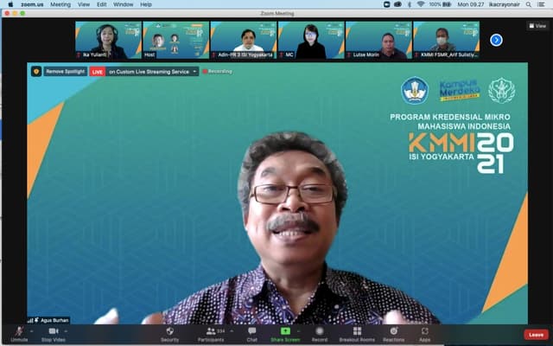Viewport: 553px width, 346px height.
Task: Select the KMMI FSMR_Arif thumbnail
Action: tap(446, 40)
